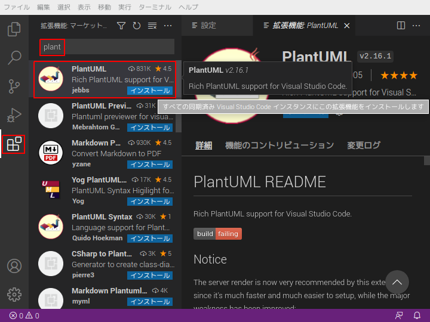Click the PlantUML jebbs extension icon
The width and height of the screenshot is (430, 322).
pos(51,79)
